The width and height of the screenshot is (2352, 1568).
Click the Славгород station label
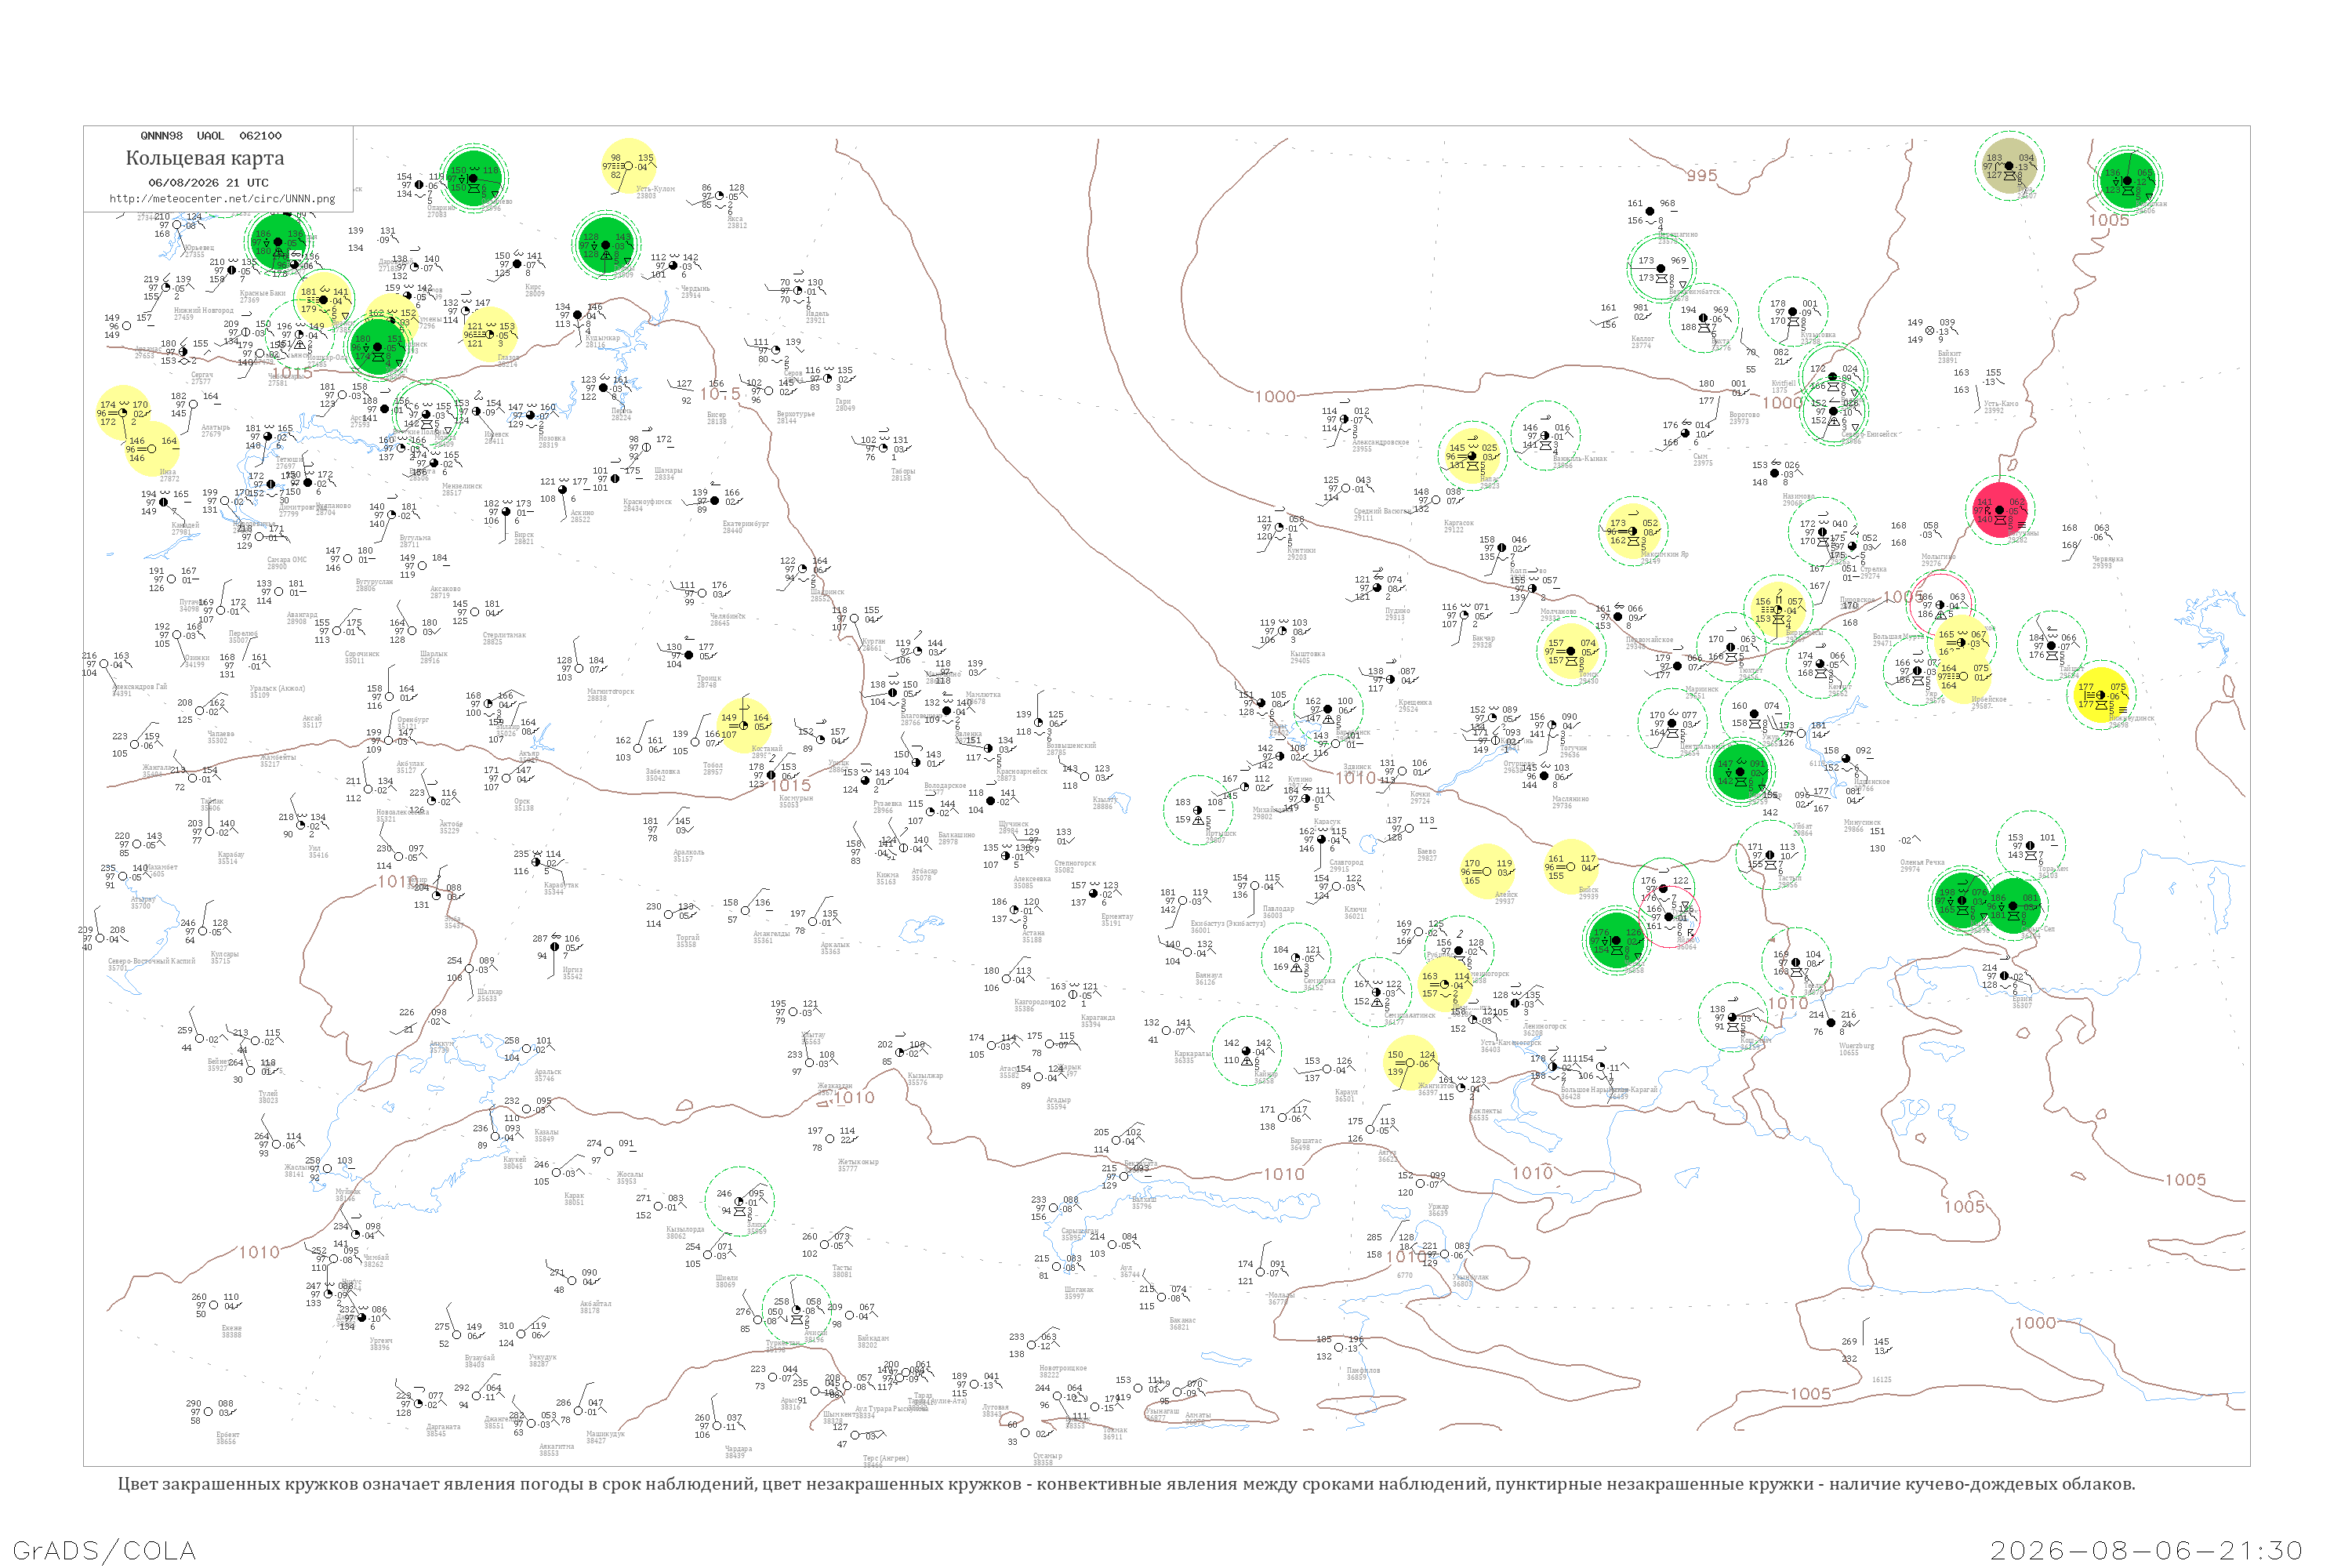1346,863
